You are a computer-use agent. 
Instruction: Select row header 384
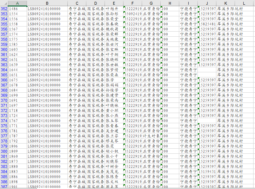click(x=4, y=172)
